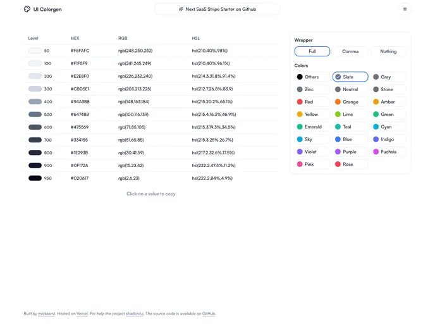435x324 pixels.
Task: Click the UI Colorgen palette logo icon
Action: [x=27, y=9]
